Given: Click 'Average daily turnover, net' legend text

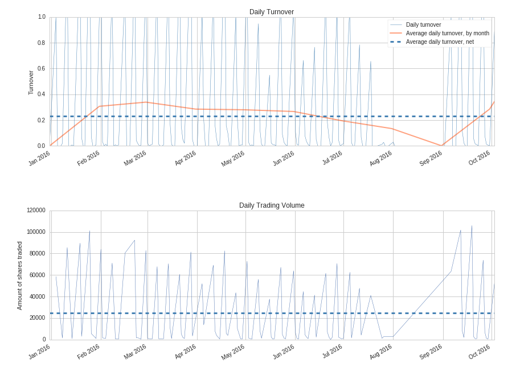Looking at the screenshot, I should [x=440, y=42].
